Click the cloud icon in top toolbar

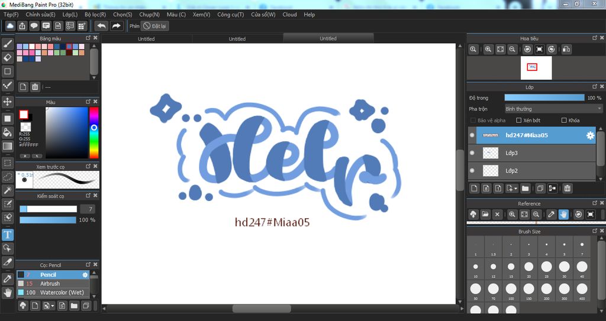[10, 26]
